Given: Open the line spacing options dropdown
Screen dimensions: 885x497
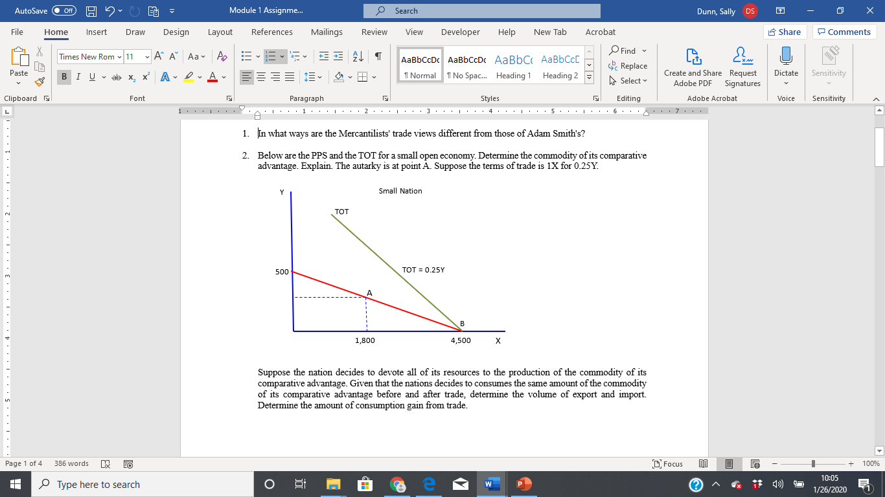Looking at the screenshot, I should [x=313, y=77].
